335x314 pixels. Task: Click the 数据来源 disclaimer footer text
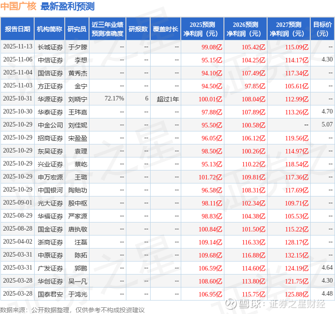(x=72, y=310)
